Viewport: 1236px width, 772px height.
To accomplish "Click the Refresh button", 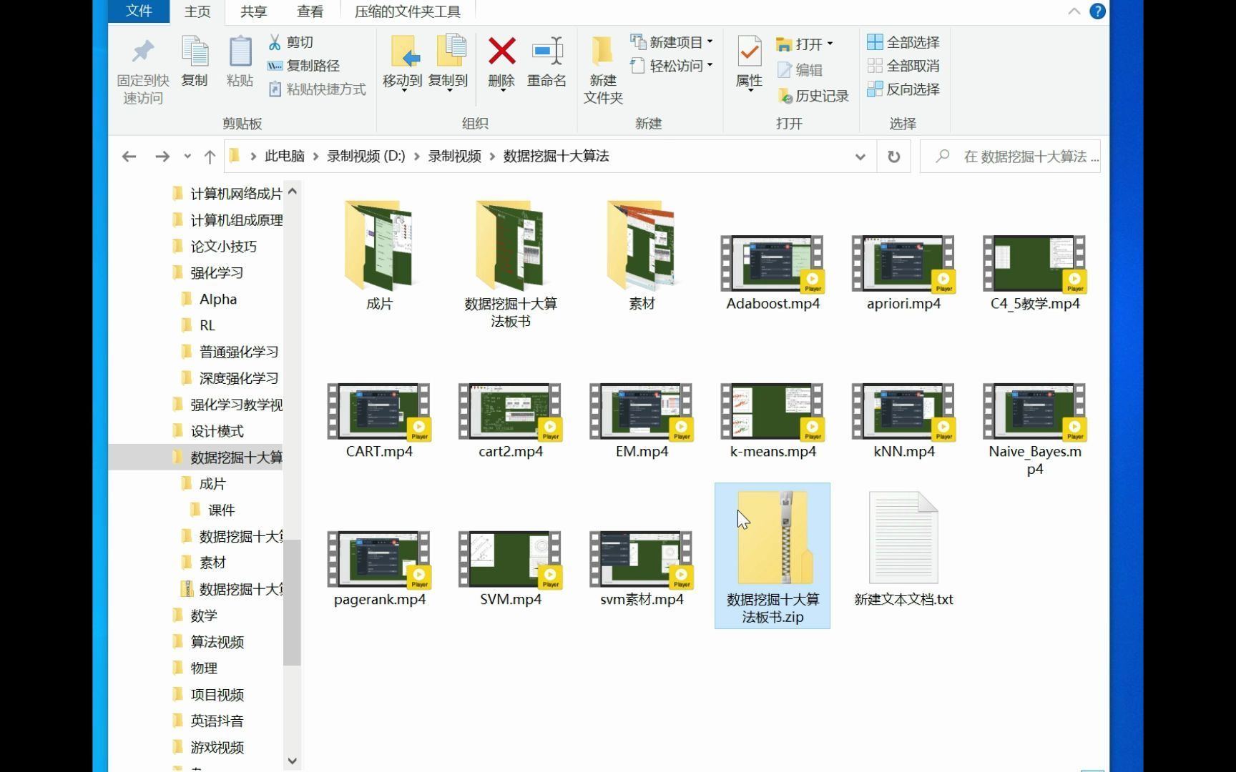I will 893,156.
